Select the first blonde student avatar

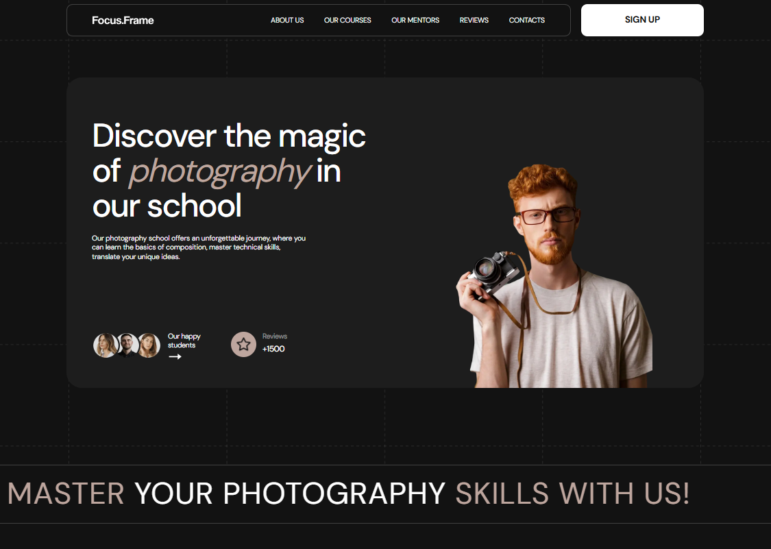pos(106,345)
